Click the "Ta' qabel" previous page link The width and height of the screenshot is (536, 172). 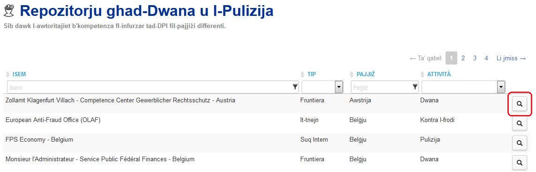(x=425, y=58)
